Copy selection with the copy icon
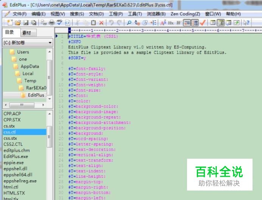 coord(86,23)
